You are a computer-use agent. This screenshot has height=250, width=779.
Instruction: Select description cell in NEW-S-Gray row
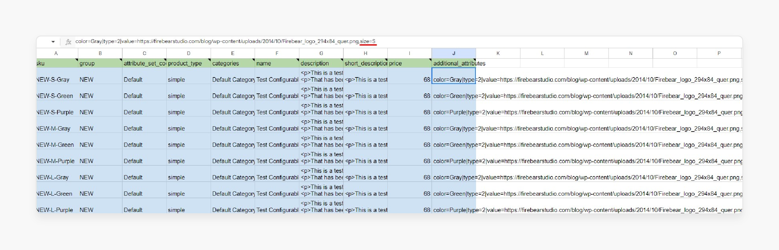[321, 76]
